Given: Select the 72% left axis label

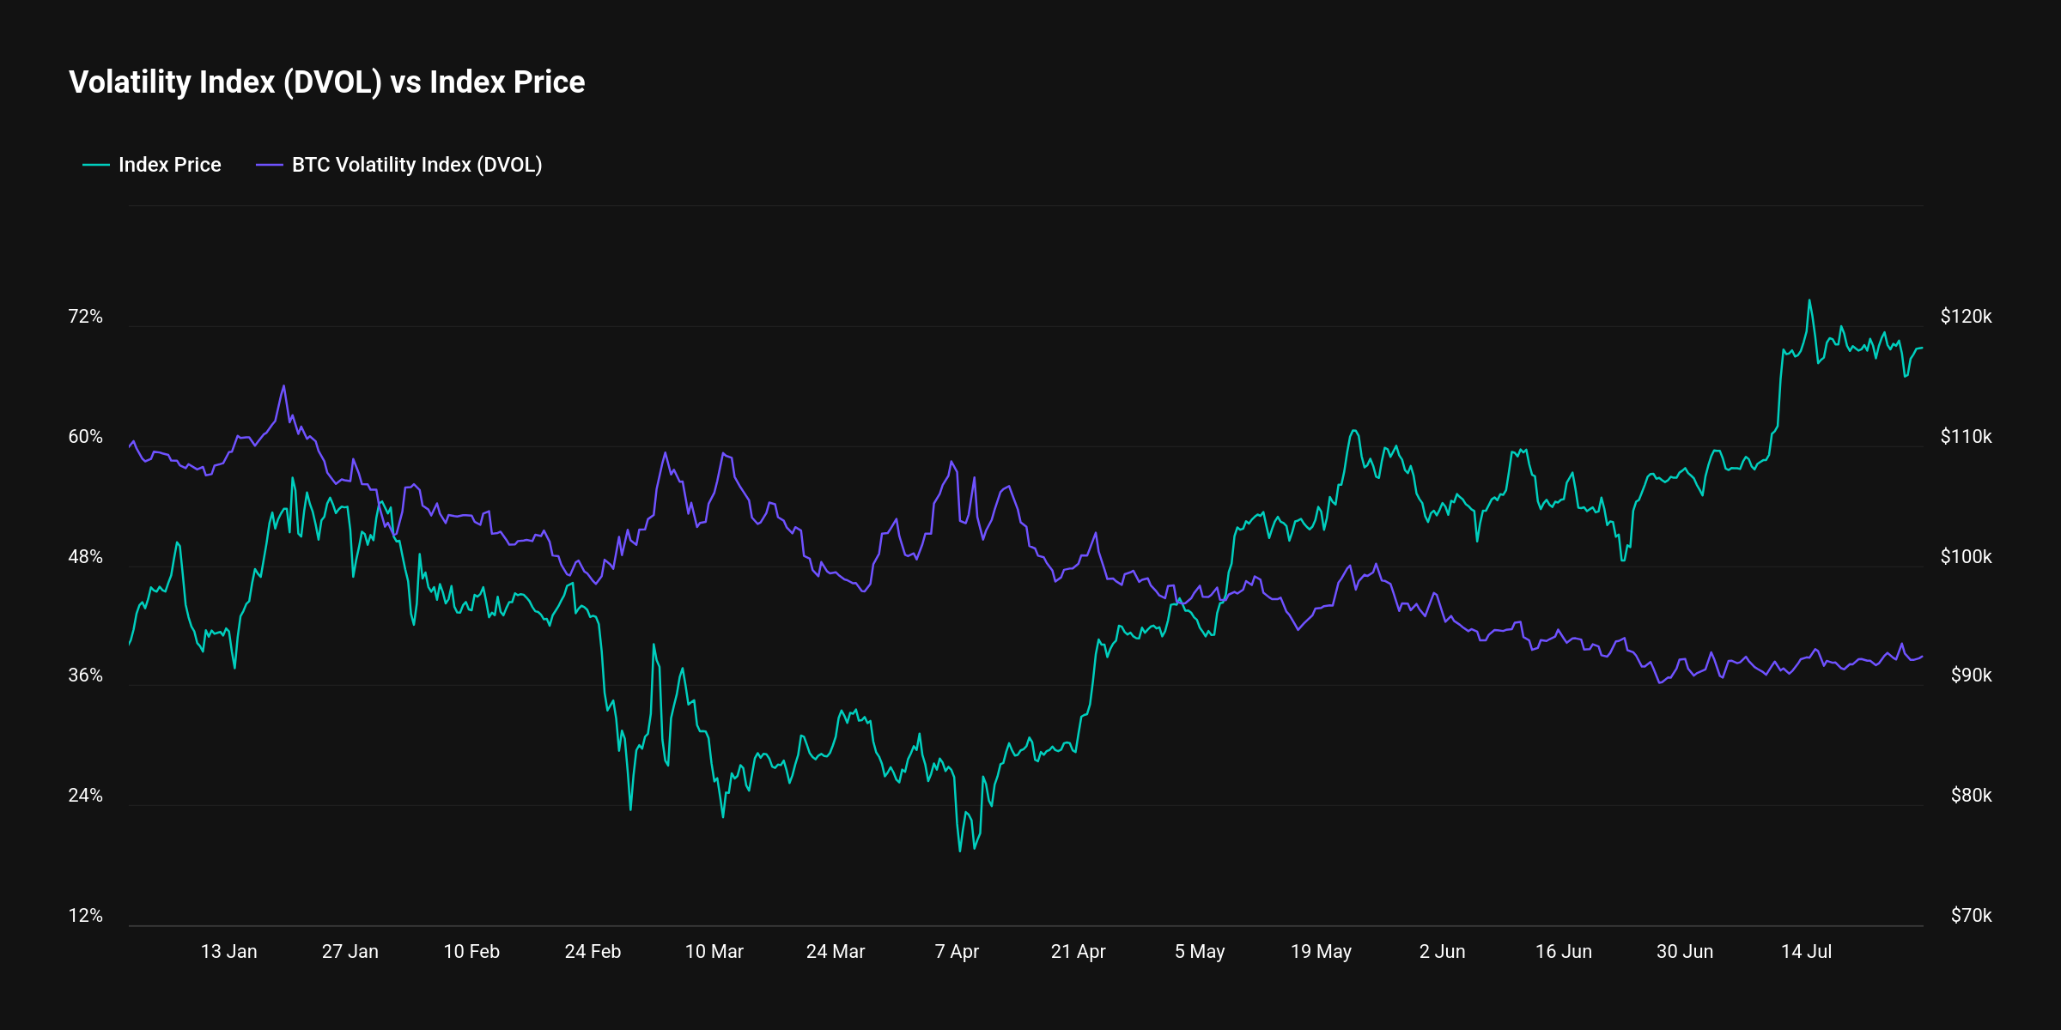Looking at the screenshot, I should pyautogui.click(x=86, y=317).
